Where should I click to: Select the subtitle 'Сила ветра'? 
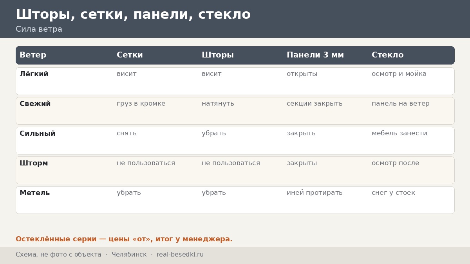39,29
